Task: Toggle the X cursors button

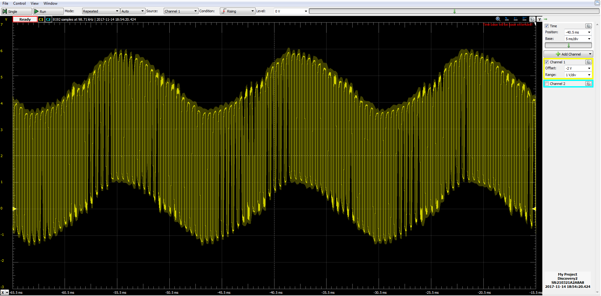Action: point(3,293)
